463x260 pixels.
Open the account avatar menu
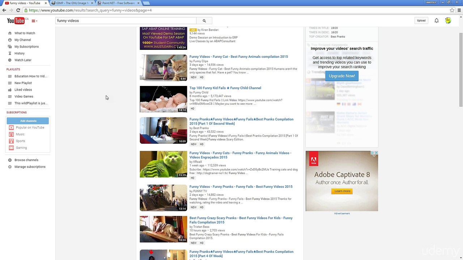tap(448, 21)
